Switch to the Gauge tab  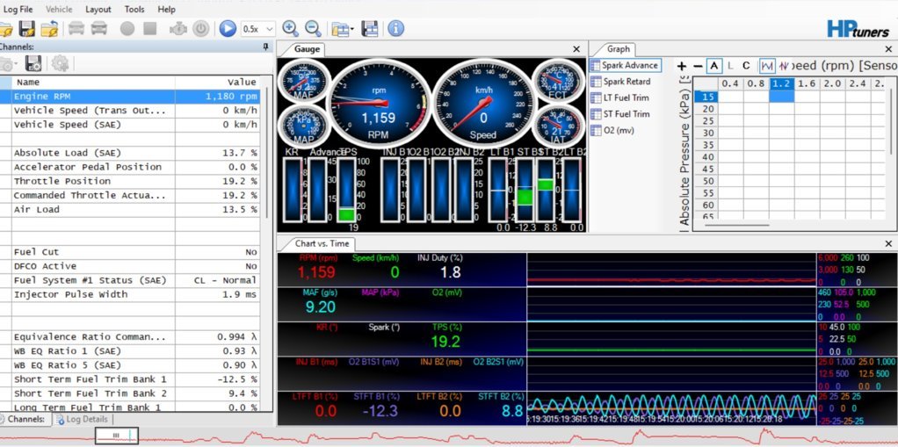pyautogui.click(x=307, y=49)
